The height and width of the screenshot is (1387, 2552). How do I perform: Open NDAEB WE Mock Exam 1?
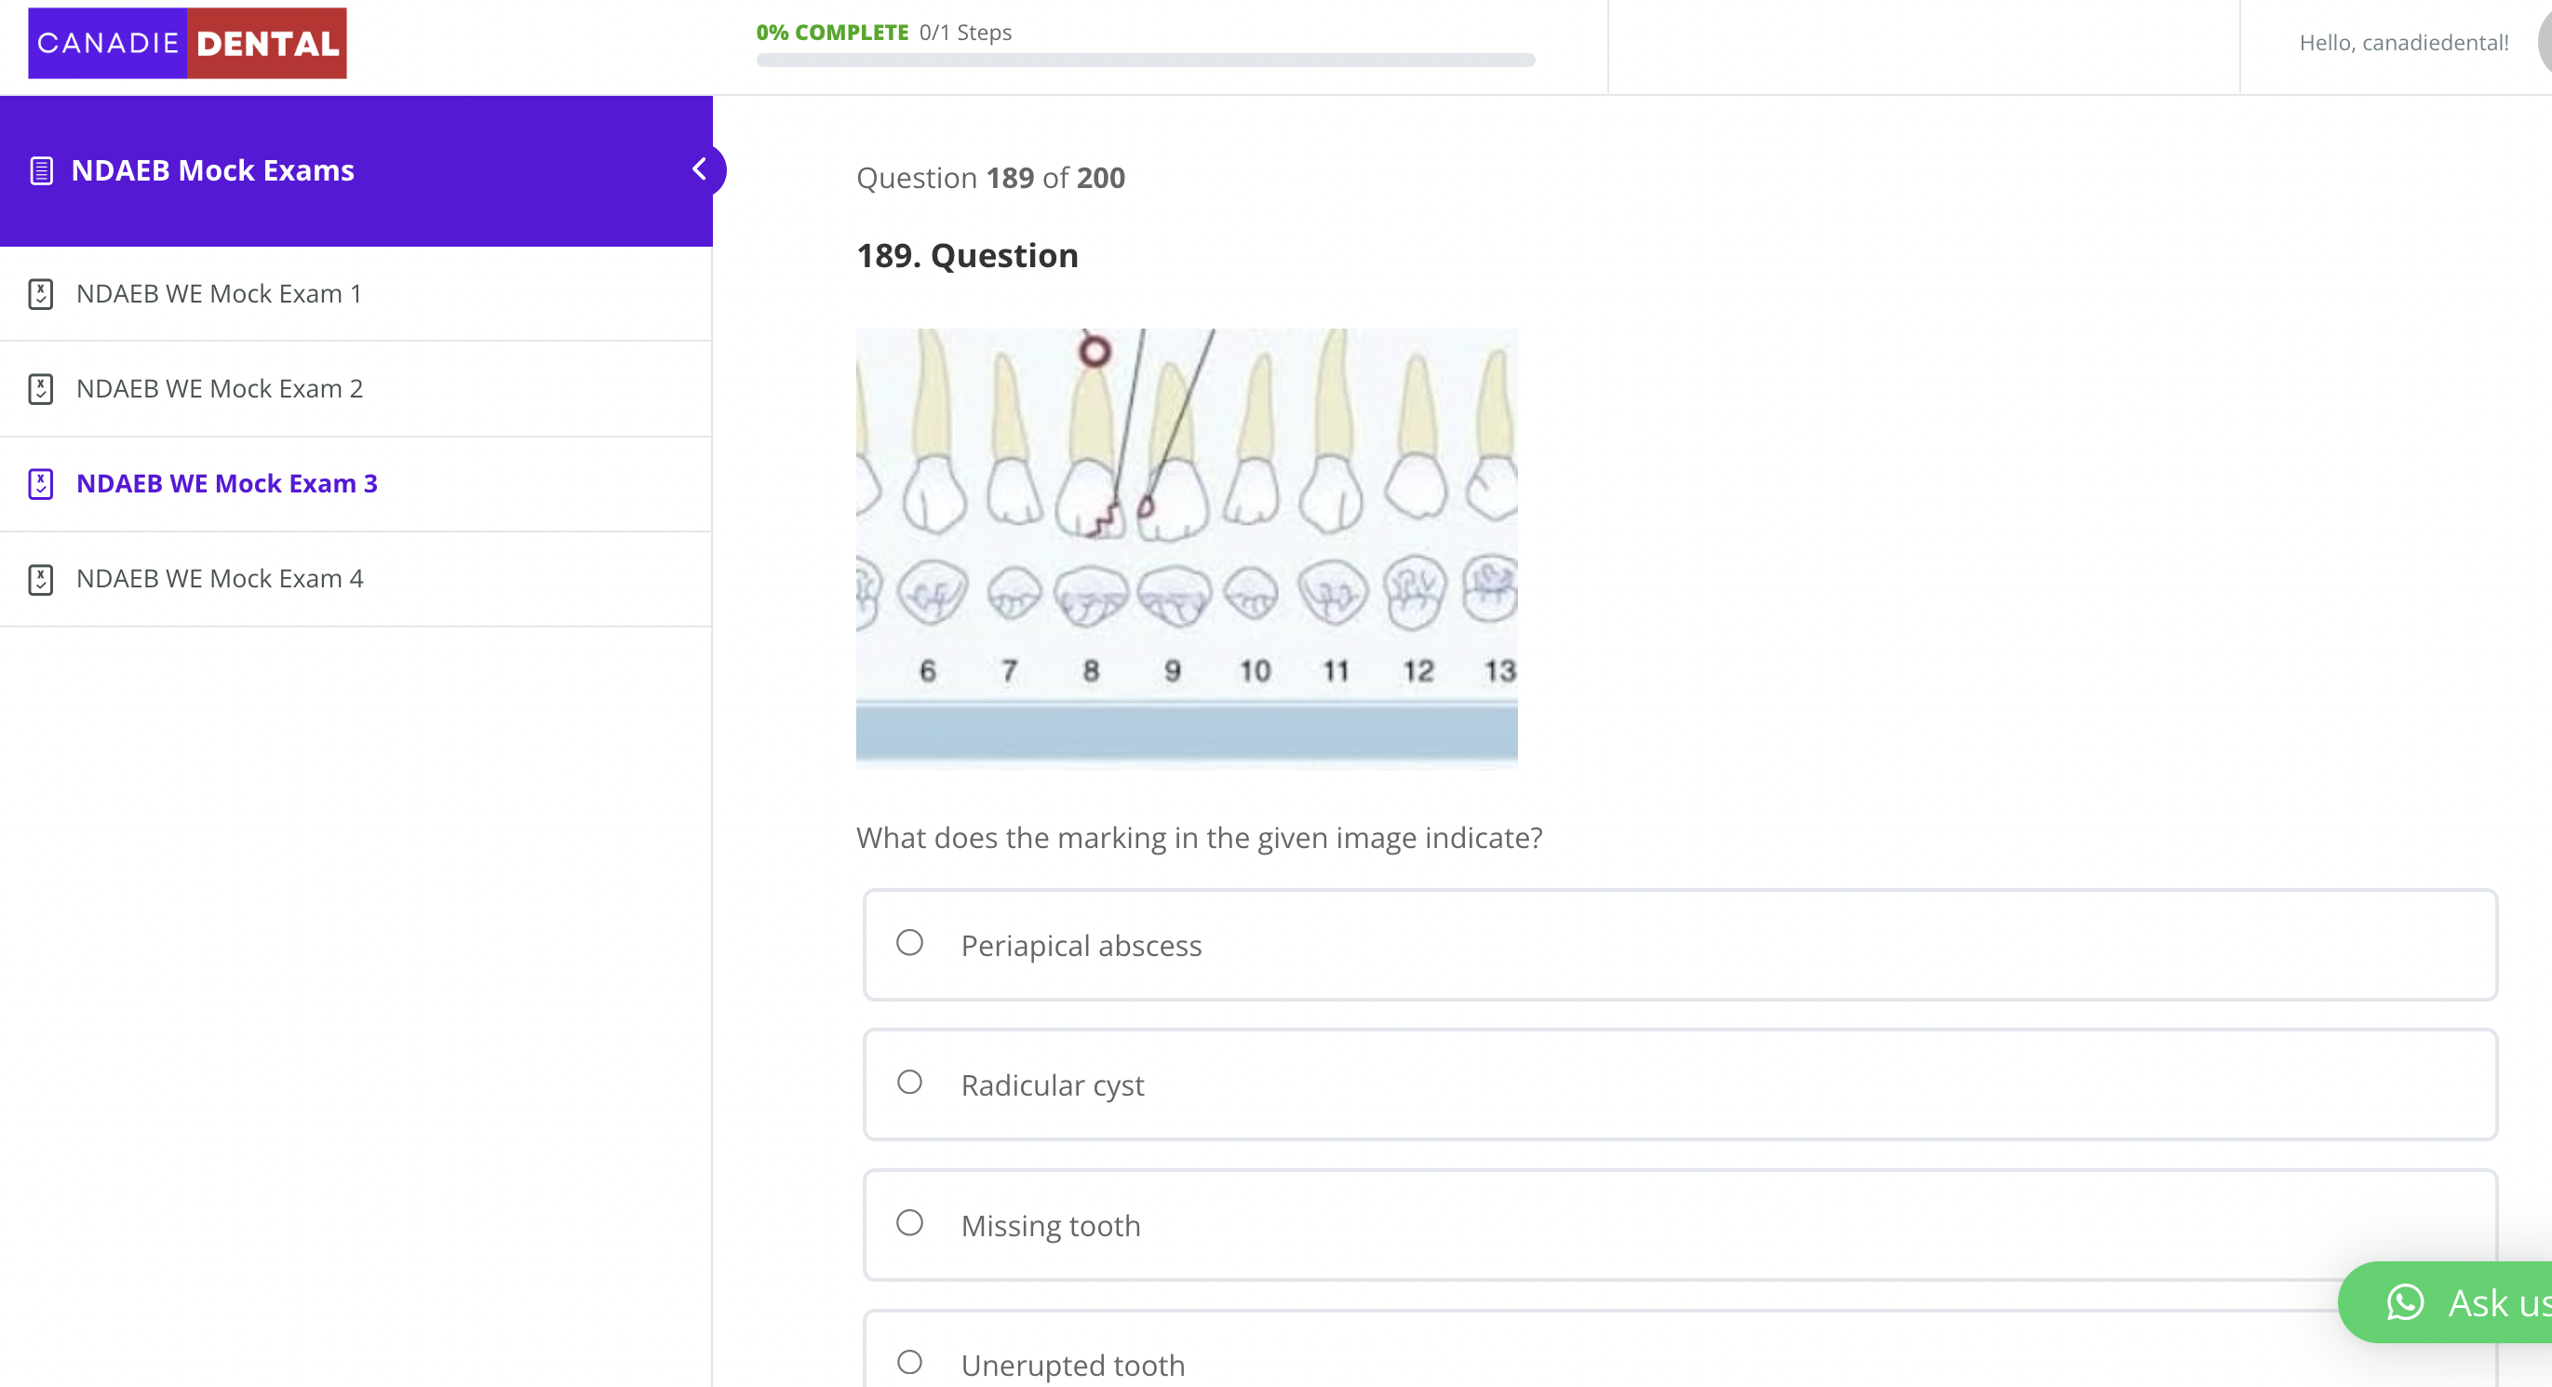(x=219, y=294)
